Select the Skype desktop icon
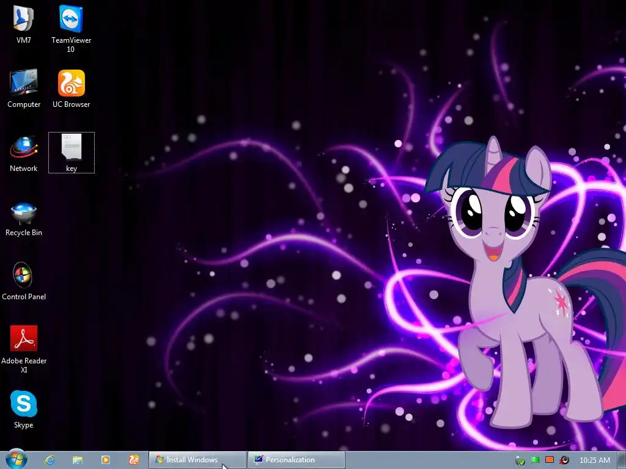 24,409
